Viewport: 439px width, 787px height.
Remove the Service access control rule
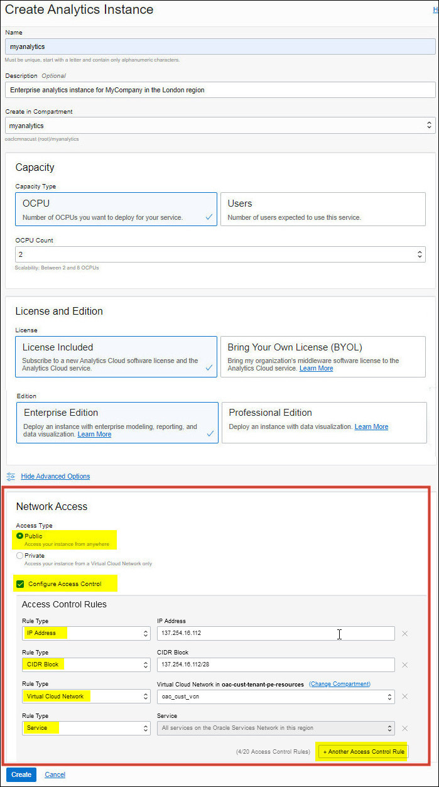pyautogui.click(x=404, y=729)
